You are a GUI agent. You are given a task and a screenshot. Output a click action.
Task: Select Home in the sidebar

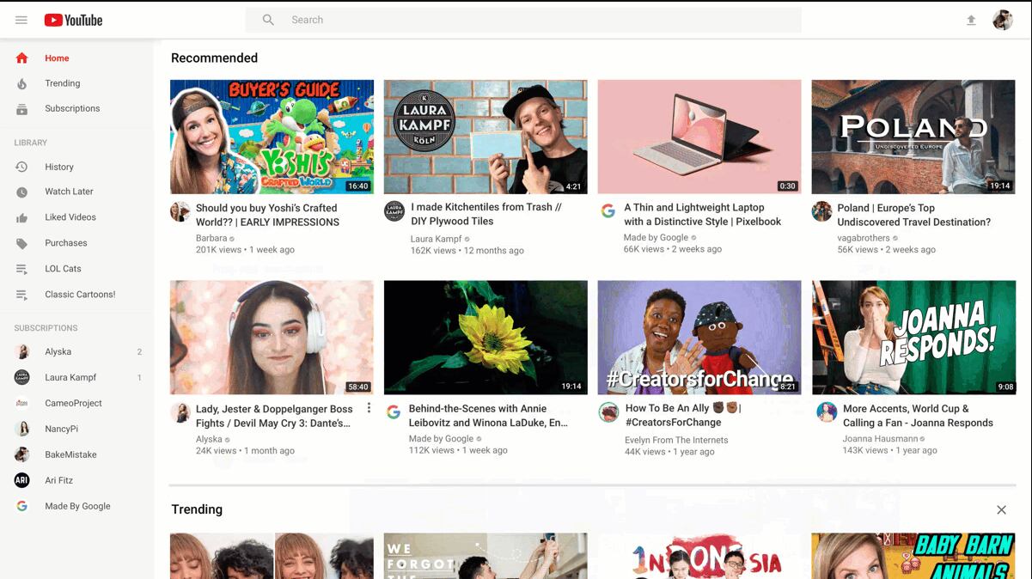(57, 58)
